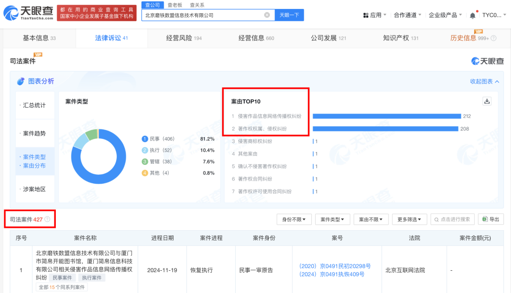This screenshot has height=293, width=511.
Task: Select the 查老板 search tab
Action: [175, 5]
